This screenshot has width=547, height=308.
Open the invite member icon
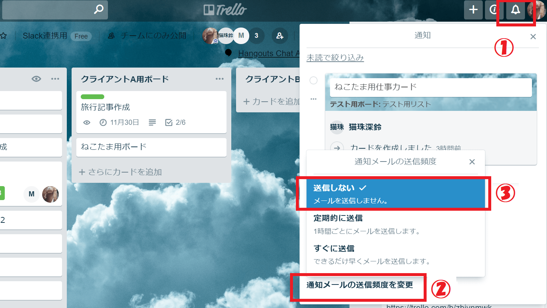coord(280,36)
